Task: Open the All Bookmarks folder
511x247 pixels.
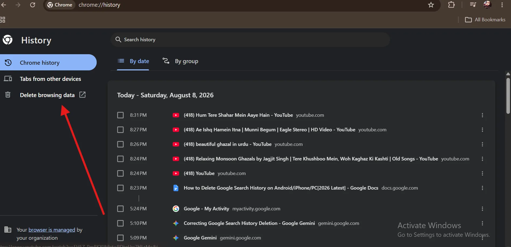Action: pos(485,20)
